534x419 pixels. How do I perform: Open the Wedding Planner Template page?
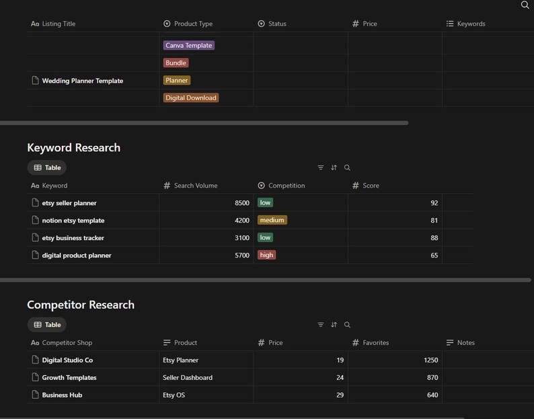click(83, 81)
